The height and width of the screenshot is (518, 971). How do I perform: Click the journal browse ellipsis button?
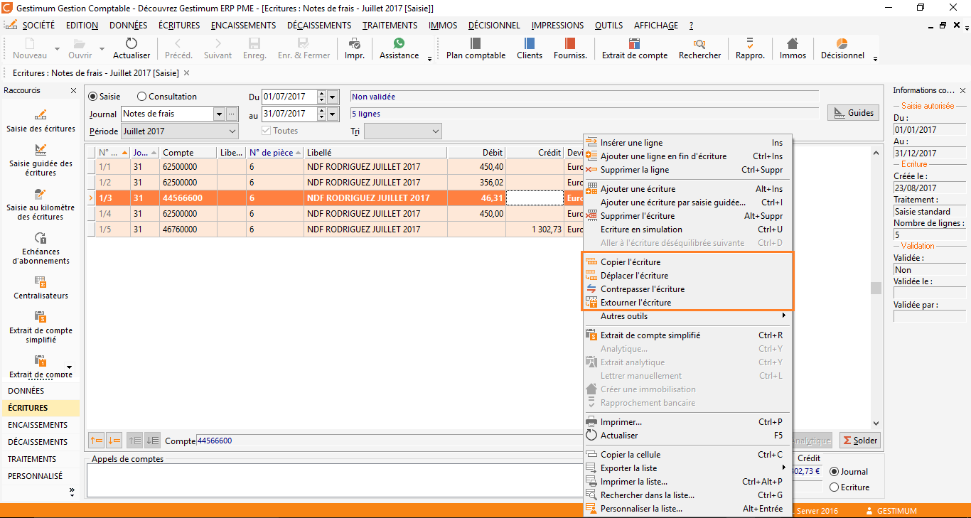coord(232,114)
